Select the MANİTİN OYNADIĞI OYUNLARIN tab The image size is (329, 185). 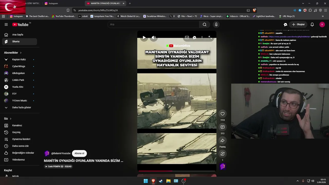pyautogui.click(x=105, y=3)
